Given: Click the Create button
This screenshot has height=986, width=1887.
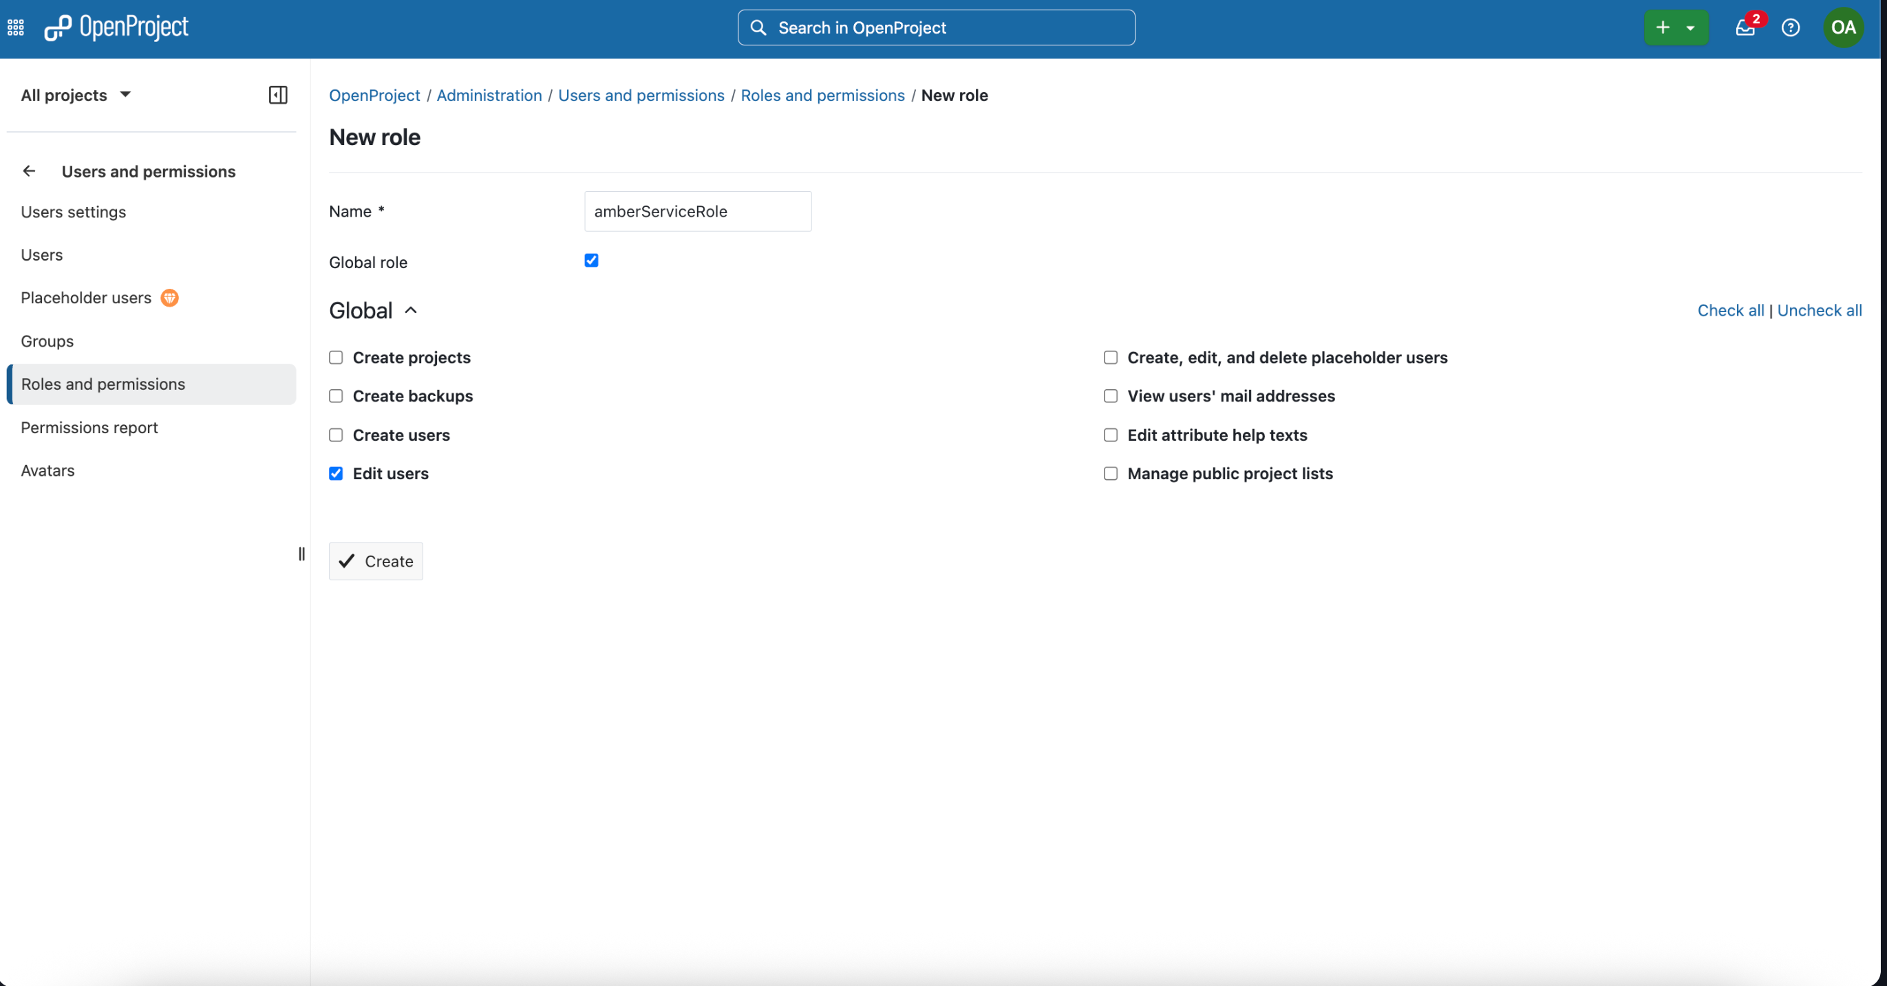Looking at the screenshot, I should [x=376, y=562].
